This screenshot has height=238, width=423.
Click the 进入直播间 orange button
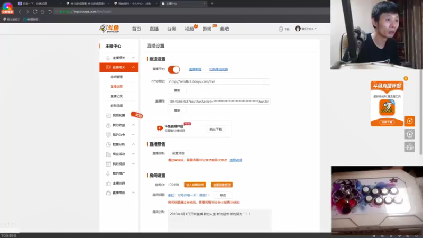pyautogui.click(x=195, y=185)
